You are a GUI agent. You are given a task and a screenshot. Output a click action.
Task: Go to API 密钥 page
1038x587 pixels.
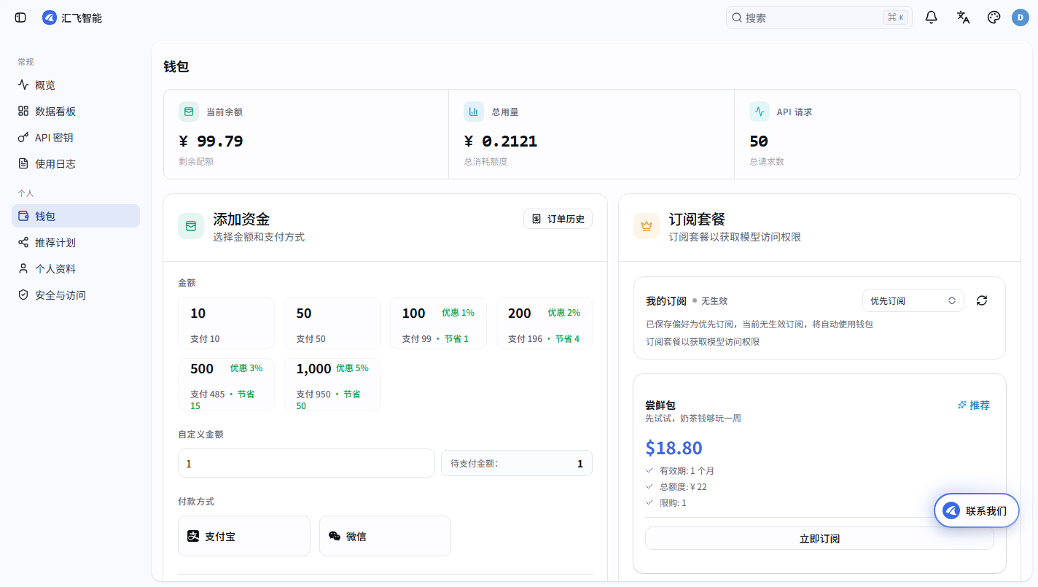(x=76, y=138)
